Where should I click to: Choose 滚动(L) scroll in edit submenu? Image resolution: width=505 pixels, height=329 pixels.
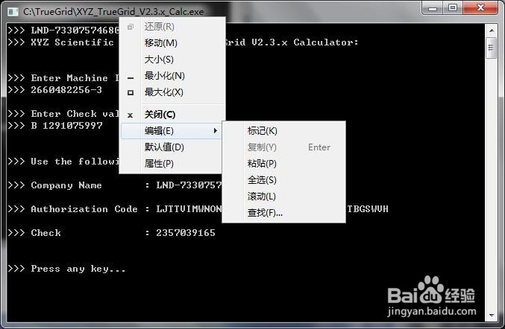283,197
